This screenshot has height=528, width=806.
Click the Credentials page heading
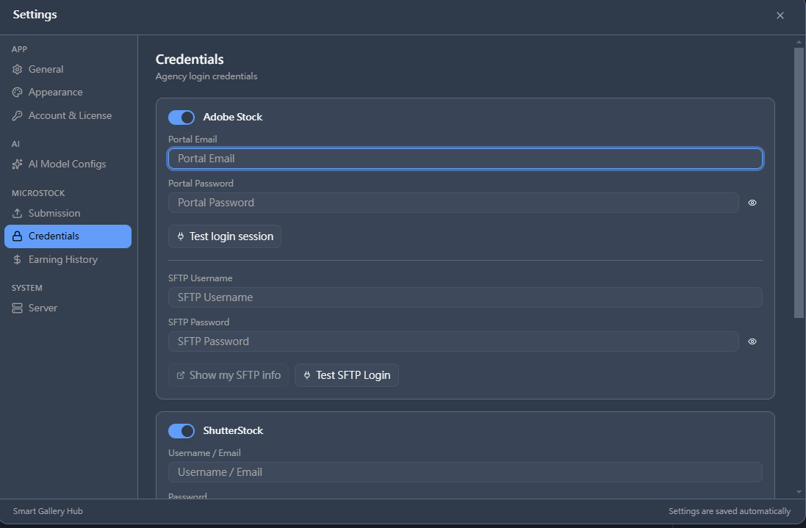[x=190, y=59]
